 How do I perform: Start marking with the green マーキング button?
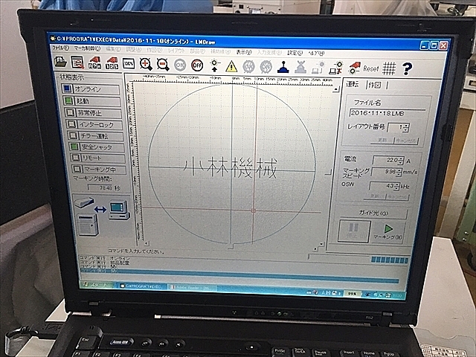tap(387, 231)
